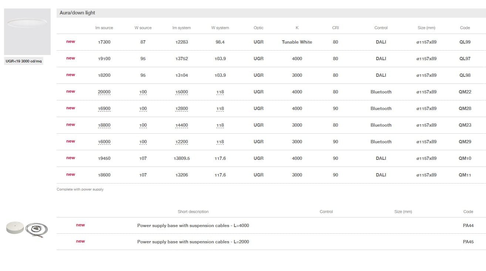This screenshot has width=486, height=271.
Task: Click the Tunable White cell
Action: 297,42
